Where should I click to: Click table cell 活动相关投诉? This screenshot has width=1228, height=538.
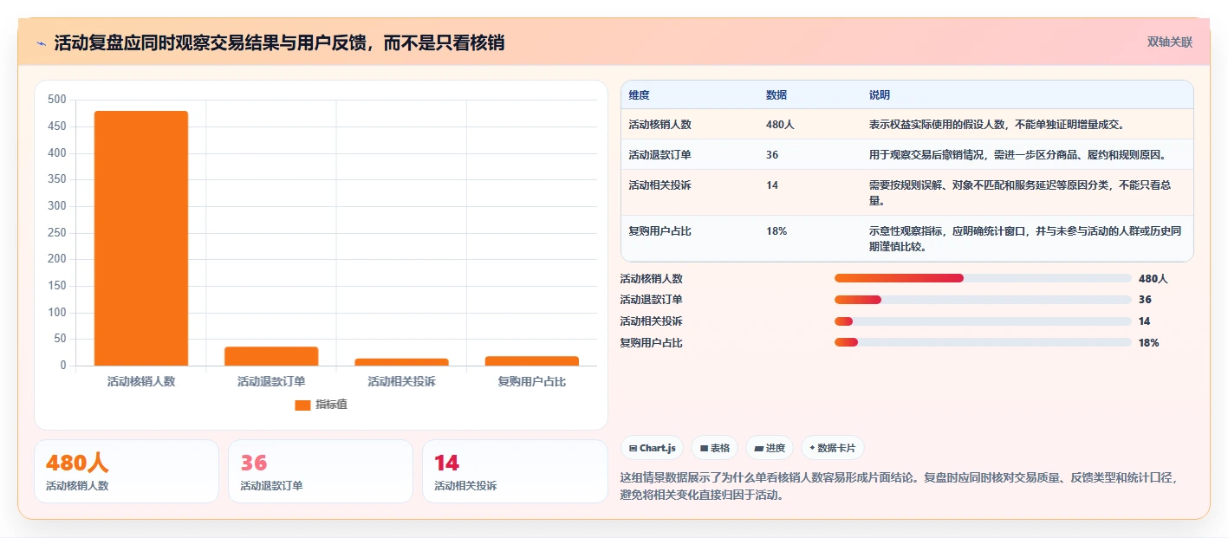pyautogui.click(x=660, y=185)
